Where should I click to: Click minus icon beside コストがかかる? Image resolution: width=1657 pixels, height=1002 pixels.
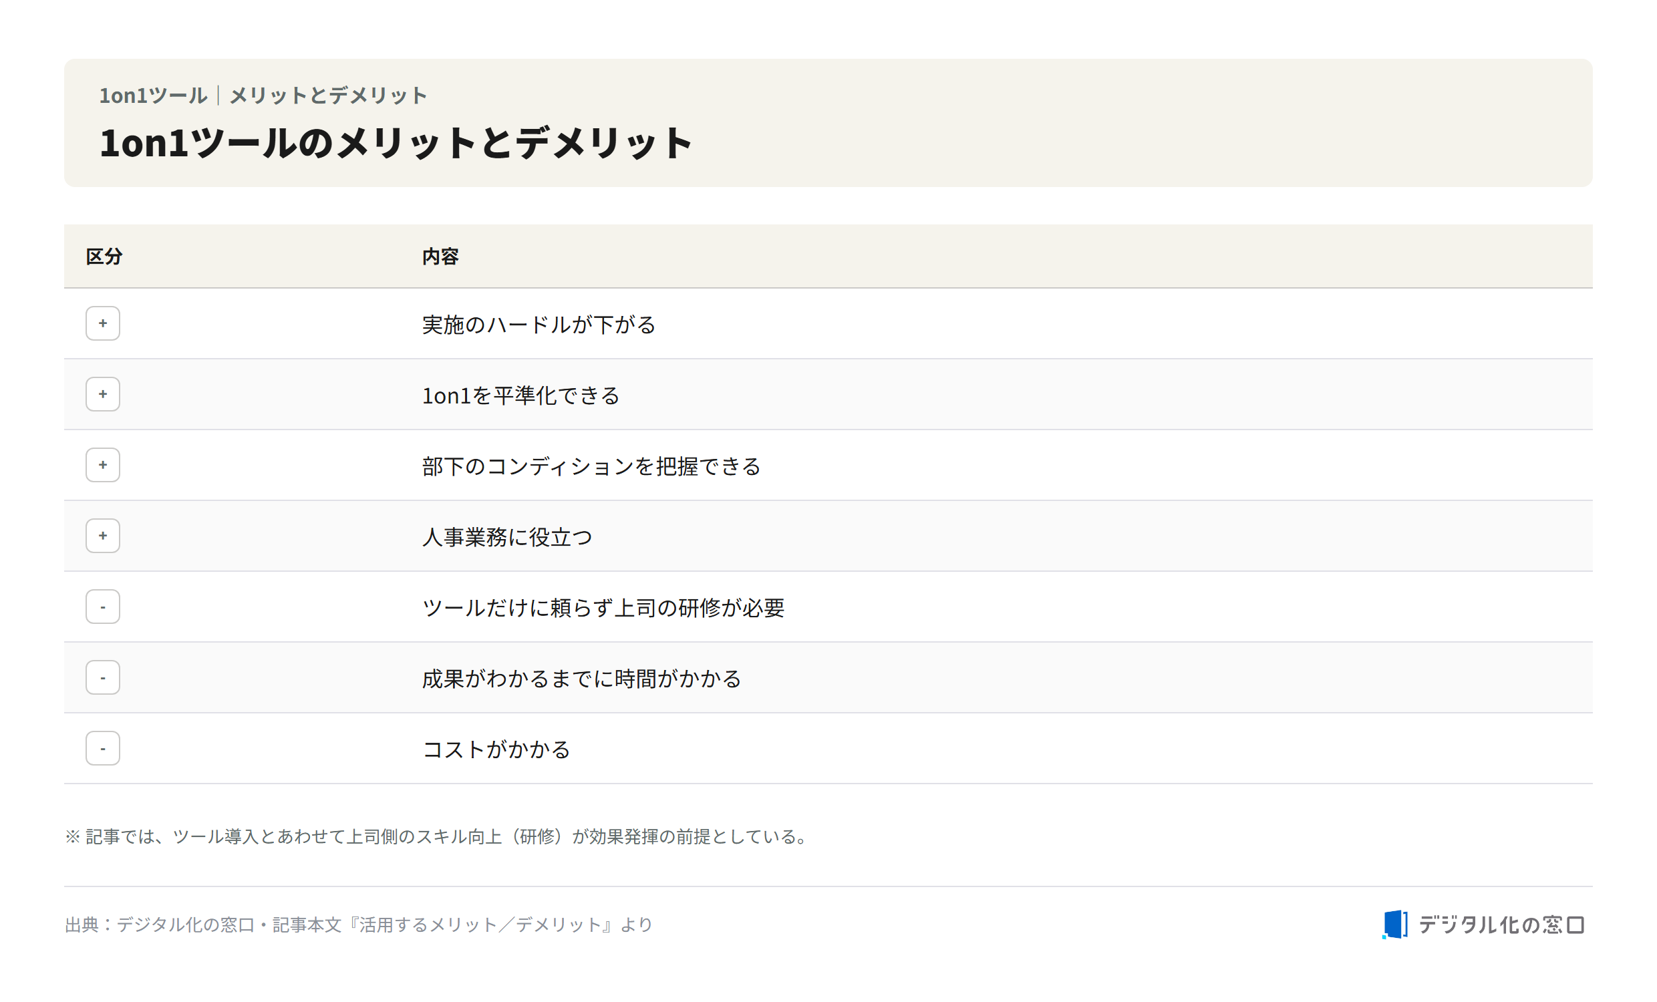103,748
